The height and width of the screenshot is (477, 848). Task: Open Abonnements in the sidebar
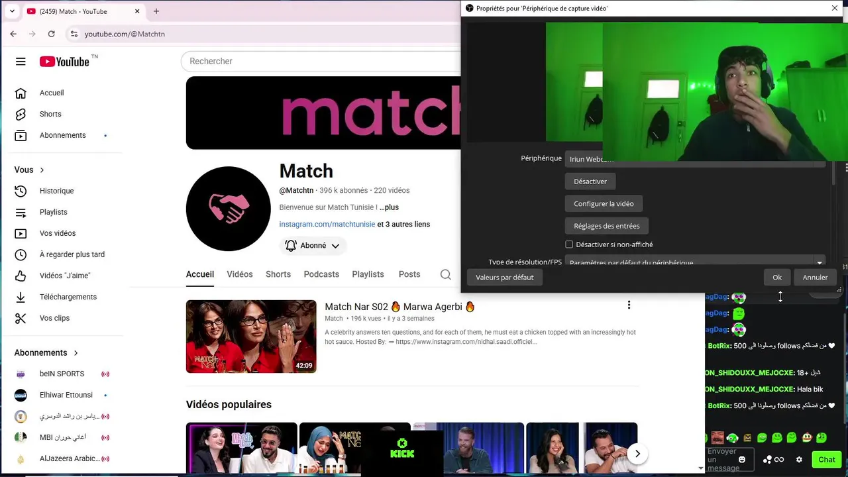click(x=62, y=135)
